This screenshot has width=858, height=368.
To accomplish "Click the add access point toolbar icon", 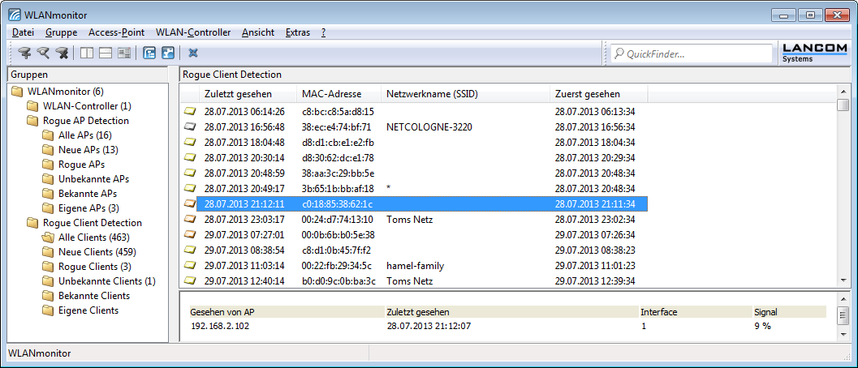I will pos(24,53).
